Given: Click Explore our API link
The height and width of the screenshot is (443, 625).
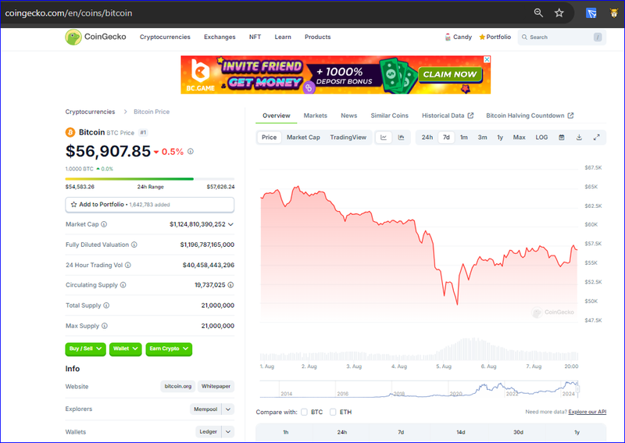Looking at the screenshot, I should (x=587, y=412).
